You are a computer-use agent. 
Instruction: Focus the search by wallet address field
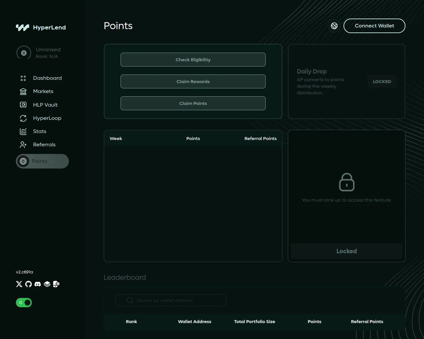(x=171, y=300)
